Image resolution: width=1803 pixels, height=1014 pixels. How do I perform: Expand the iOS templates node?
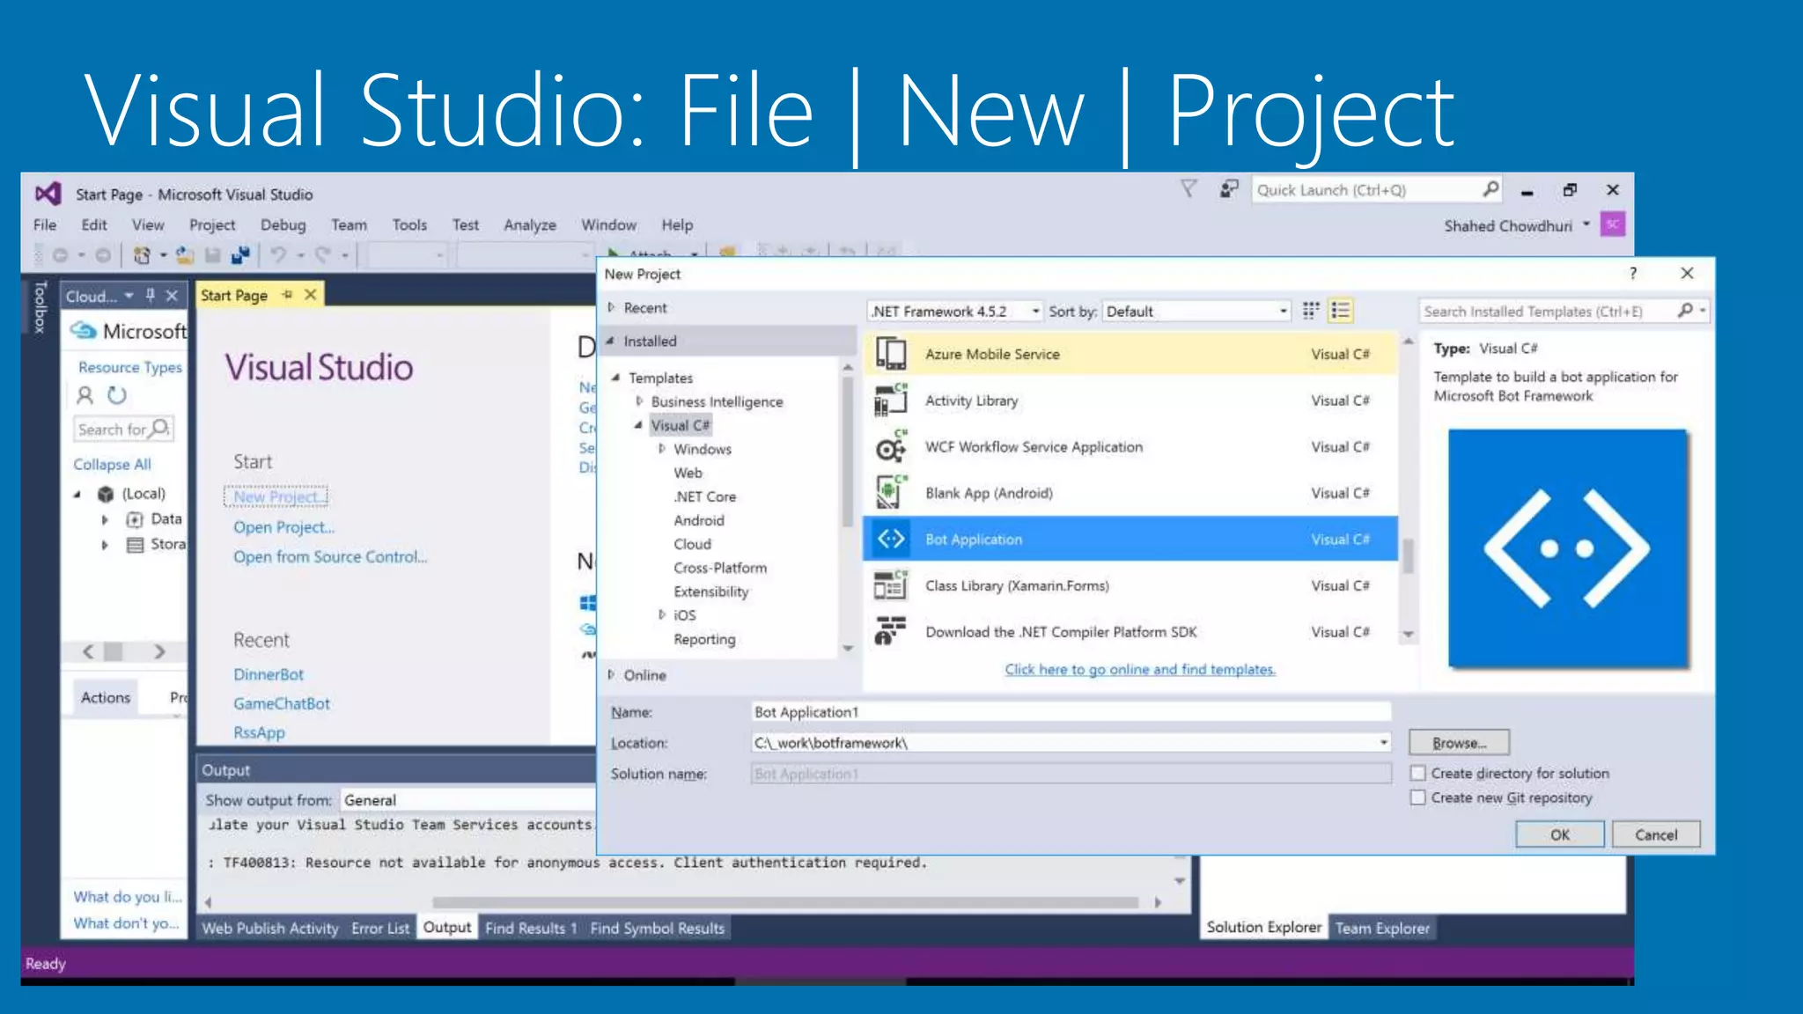[x=662, y=615]
